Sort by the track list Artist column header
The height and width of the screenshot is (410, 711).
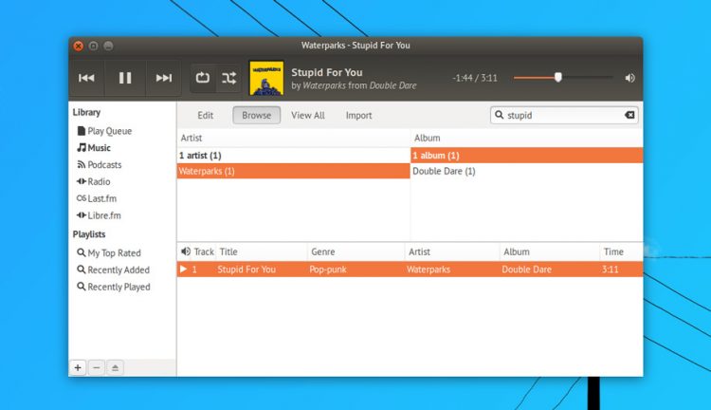[452, 252]
